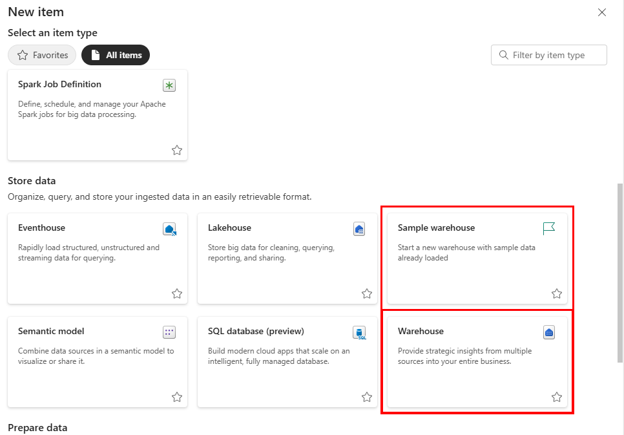Viewport: 624px width, 435px height.
Task: Select the All items tab
Action: pos(116,55)
